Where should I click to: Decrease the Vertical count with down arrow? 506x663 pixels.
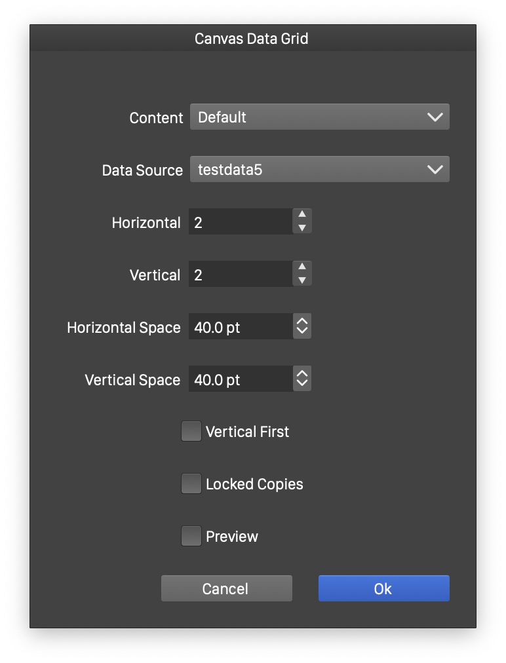click(x=302, y=280)
